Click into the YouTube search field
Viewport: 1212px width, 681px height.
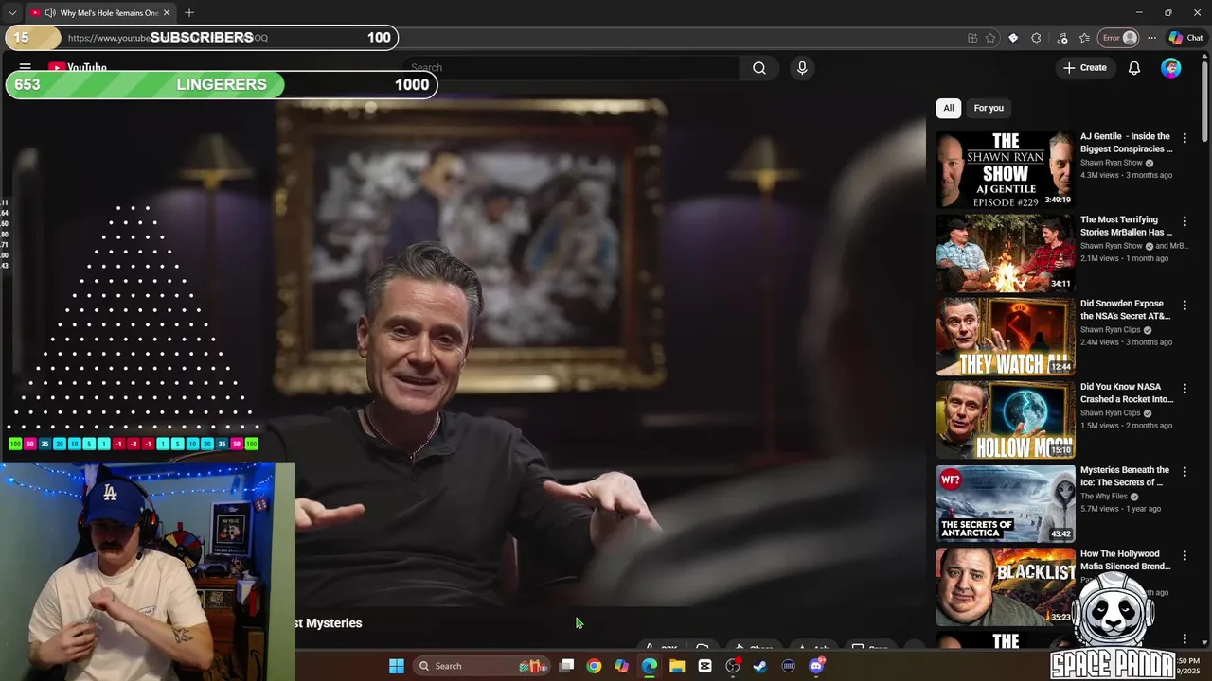(x=571, y=68)
